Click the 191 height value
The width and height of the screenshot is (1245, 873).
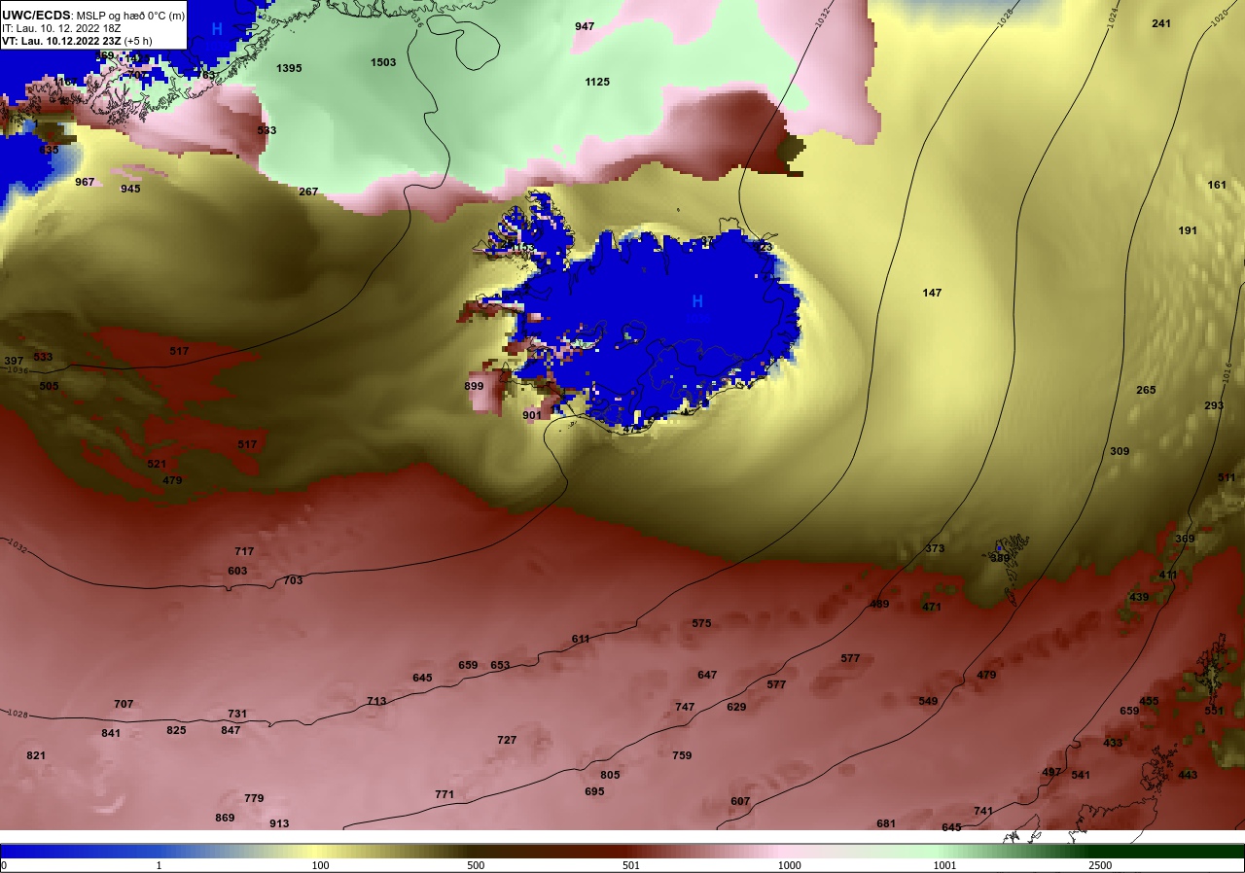tap(1188, 230)
